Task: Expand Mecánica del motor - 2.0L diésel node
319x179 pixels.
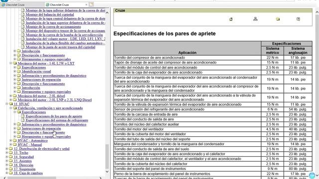Action: 10,95
